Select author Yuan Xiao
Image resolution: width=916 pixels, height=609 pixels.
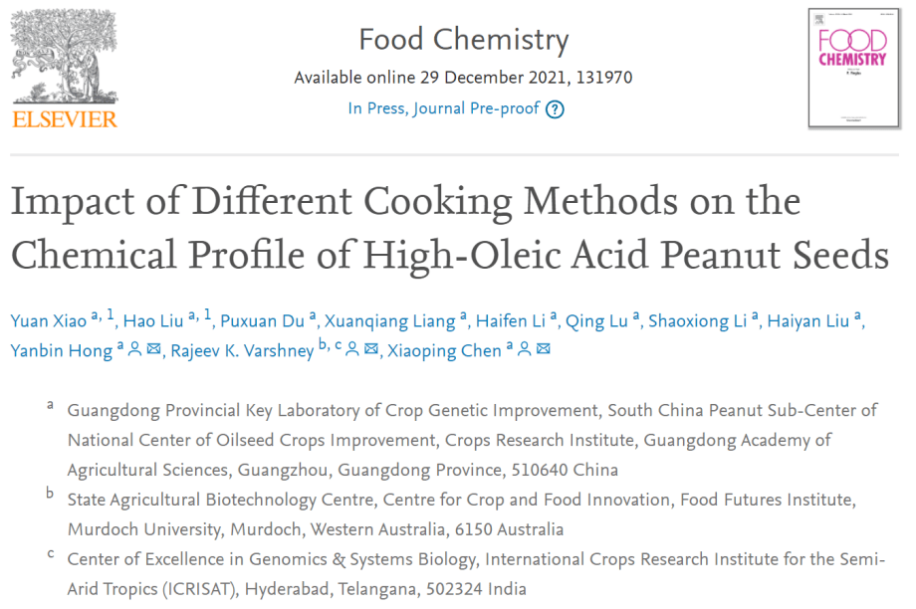coord(48,320)
